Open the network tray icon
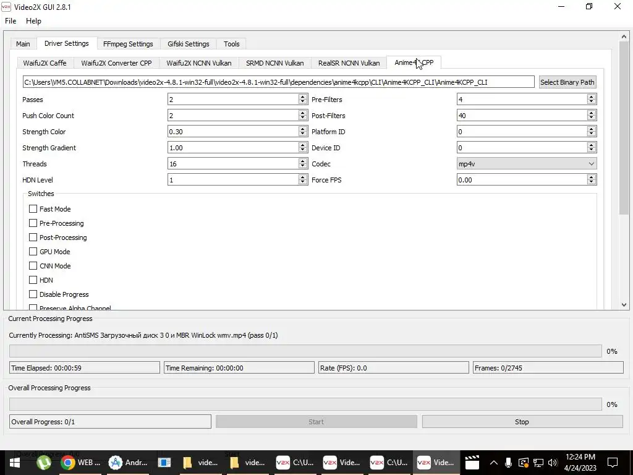 (538, 463)
